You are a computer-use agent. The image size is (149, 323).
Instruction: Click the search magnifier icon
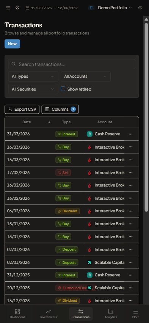[14, 64]
